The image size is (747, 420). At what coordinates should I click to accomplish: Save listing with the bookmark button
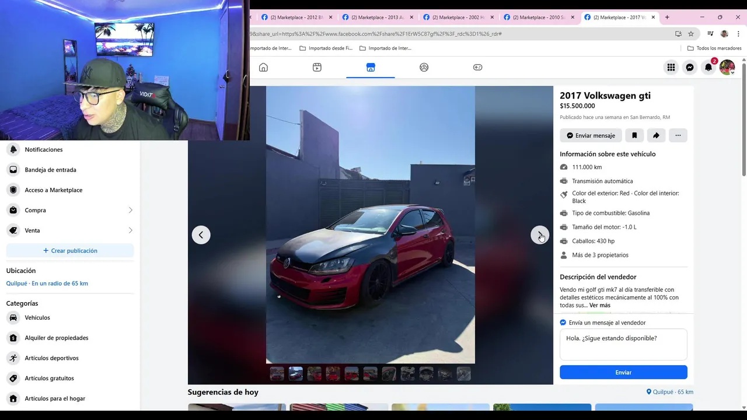click(x=634, y=135)
